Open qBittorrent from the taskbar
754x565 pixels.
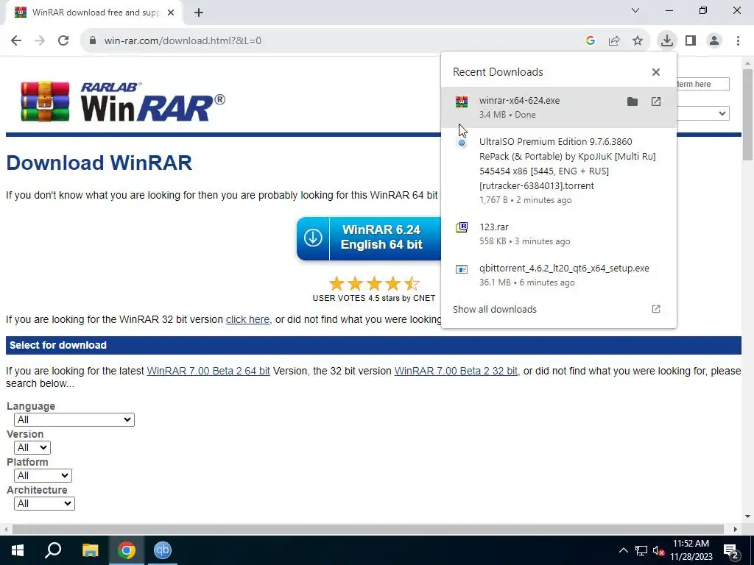[163, 550]
